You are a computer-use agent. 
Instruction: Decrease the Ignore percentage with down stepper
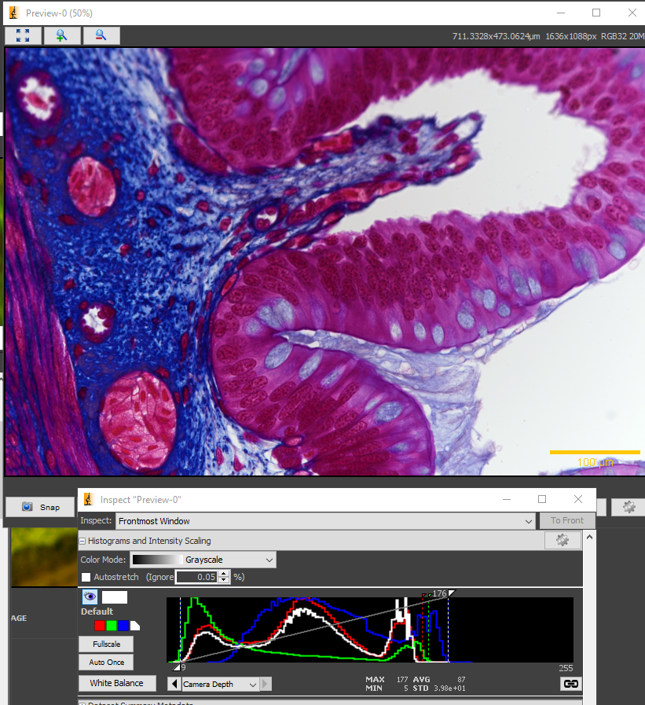pos(224,581)
